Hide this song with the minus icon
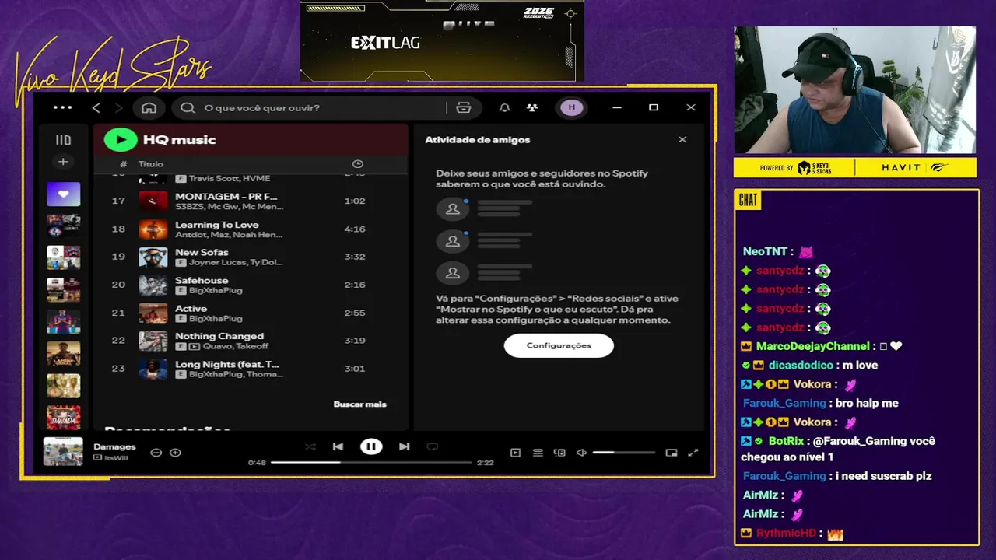This screenshot has height=560, width=996. pyautogui.click(x=156, y=452)
